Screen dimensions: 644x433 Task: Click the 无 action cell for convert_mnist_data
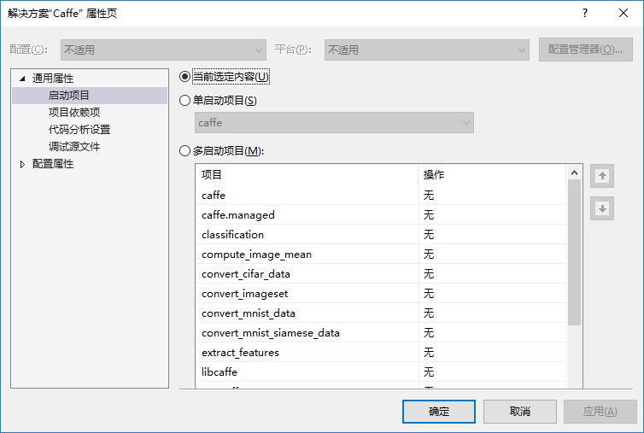coord(493,313)
